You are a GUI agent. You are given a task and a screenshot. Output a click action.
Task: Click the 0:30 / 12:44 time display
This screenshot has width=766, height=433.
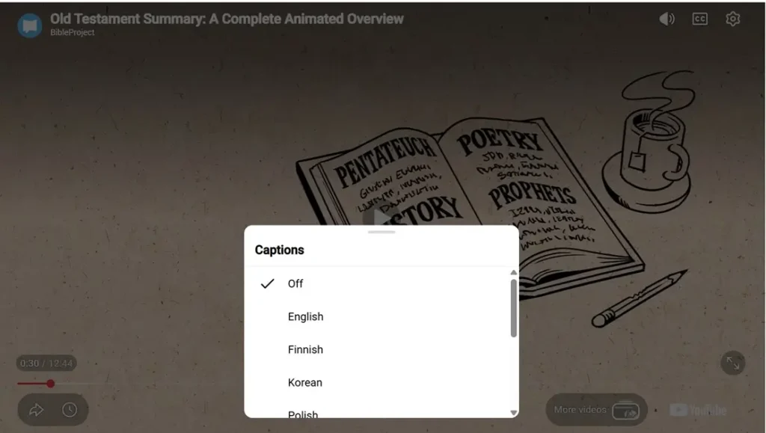point(46,363)
